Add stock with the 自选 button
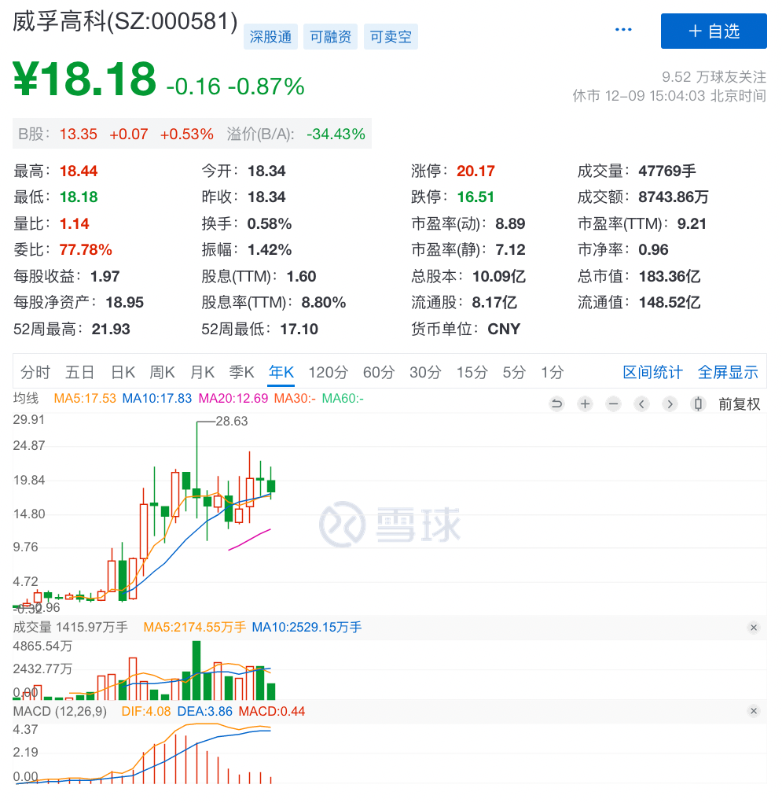 tap(714, 31)
